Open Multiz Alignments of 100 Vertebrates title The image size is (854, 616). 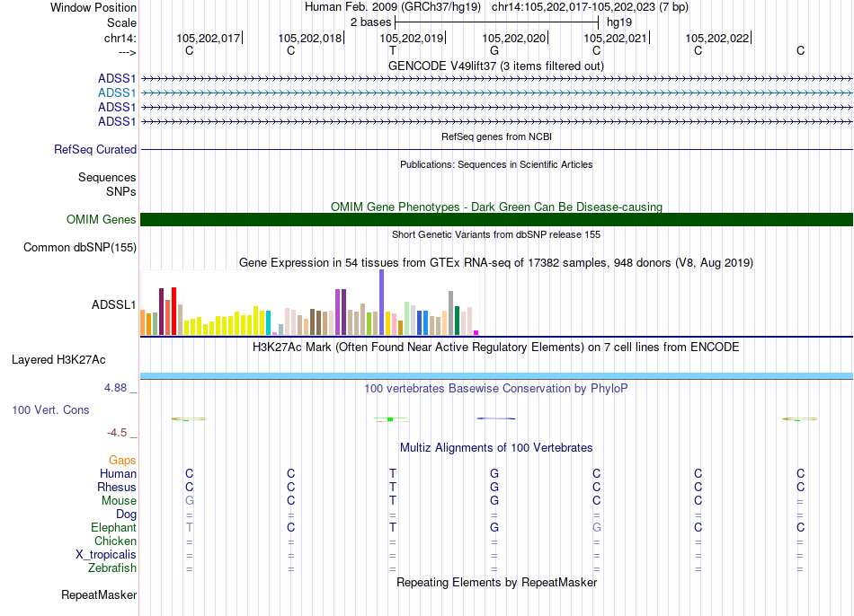[495, 447]
